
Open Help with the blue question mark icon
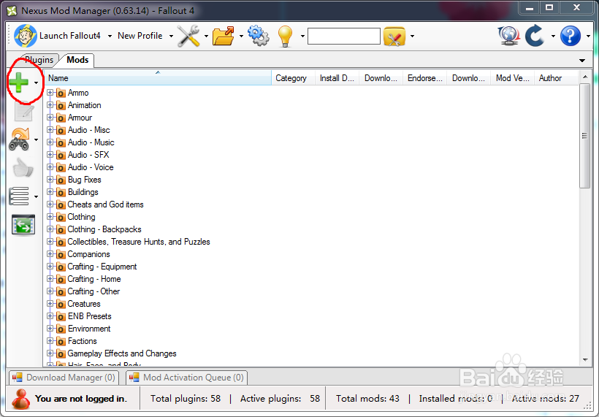pos(571,36)
